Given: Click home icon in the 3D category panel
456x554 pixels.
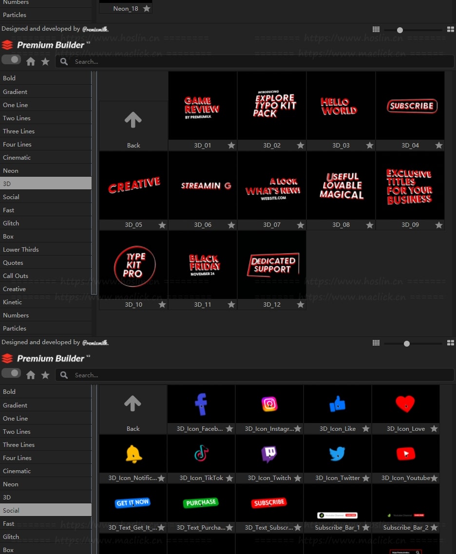Looking at the screenshot, I should tap(31, 61).
